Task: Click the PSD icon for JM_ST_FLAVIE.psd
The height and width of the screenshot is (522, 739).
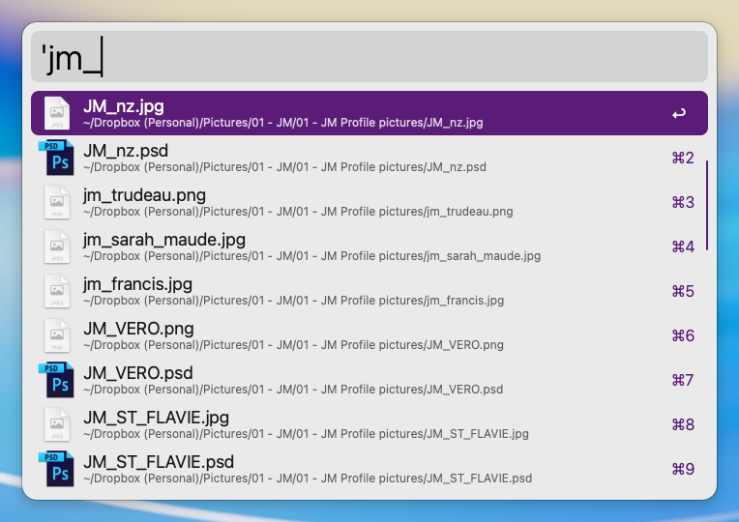Action: (57, 470)
